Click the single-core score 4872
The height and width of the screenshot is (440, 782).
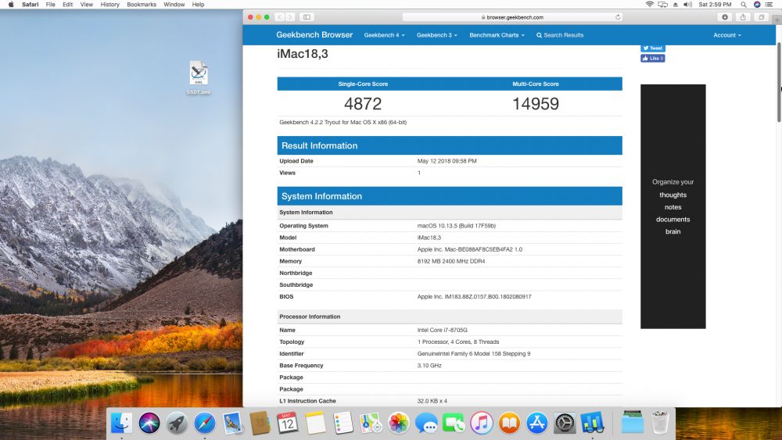click(363, 104)
